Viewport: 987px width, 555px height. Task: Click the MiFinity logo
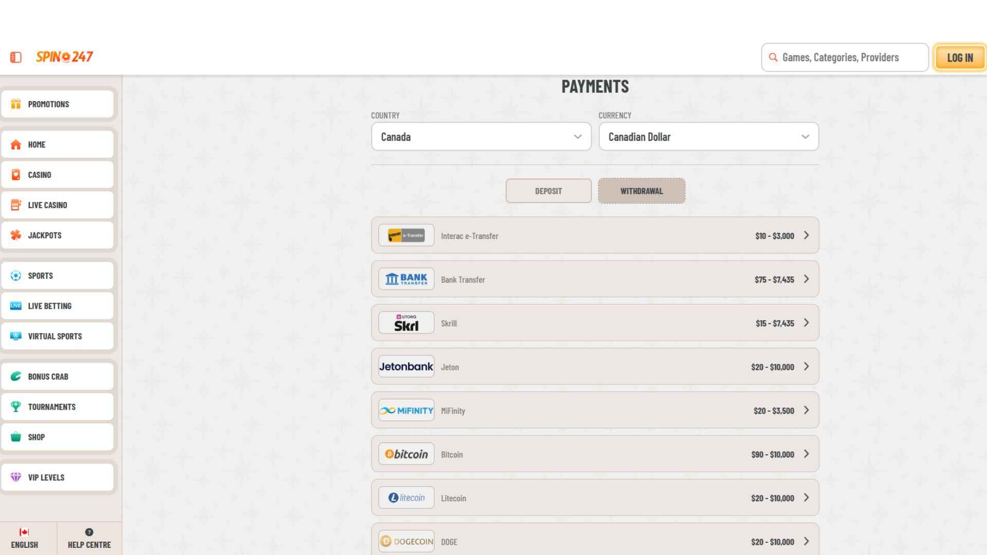click(x=406, y=410)
